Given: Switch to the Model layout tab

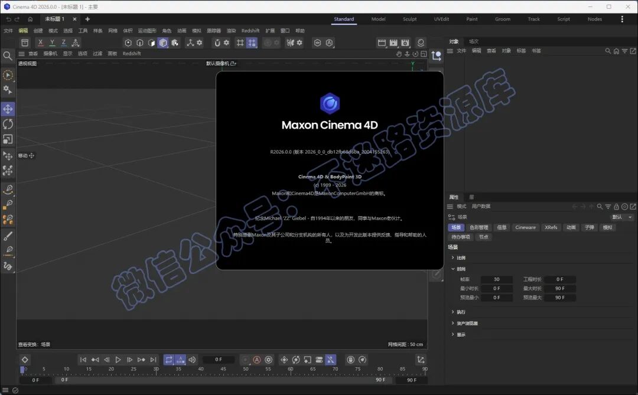Looking at the screenshot, I should coord(379,19).
